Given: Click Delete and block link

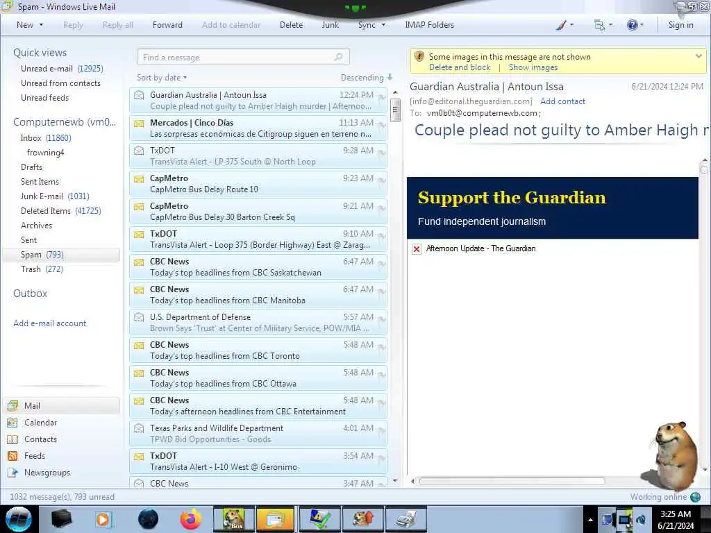Looking at the screenshot, I should [460, 67].
